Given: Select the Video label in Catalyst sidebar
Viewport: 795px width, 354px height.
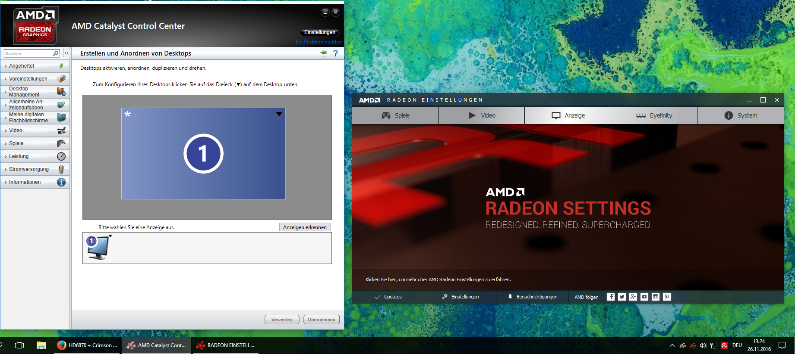Looking at the screenshot, I should 16,130.
